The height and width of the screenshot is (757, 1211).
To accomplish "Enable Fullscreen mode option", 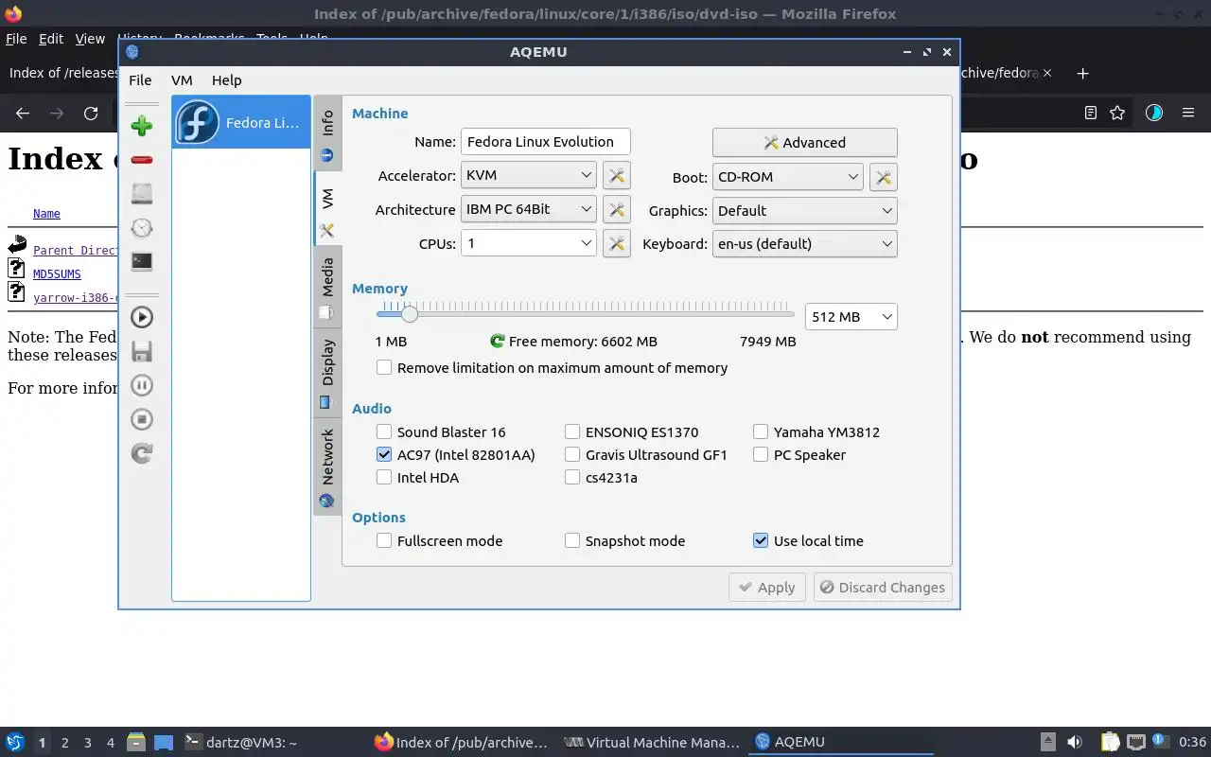I will (x=439, y=540).
